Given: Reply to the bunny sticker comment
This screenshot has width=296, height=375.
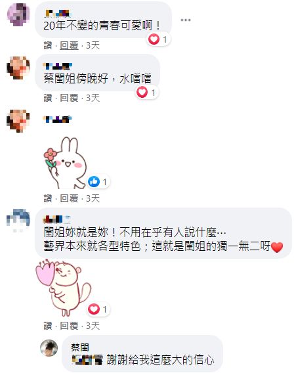Looking at the screenshot, I should tap(69, 198).
